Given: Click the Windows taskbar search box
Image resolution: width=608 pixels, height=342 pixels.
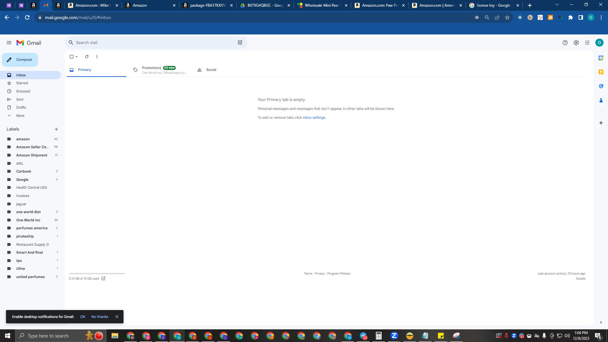Looking at the screenshot, I should pos(61,336).
